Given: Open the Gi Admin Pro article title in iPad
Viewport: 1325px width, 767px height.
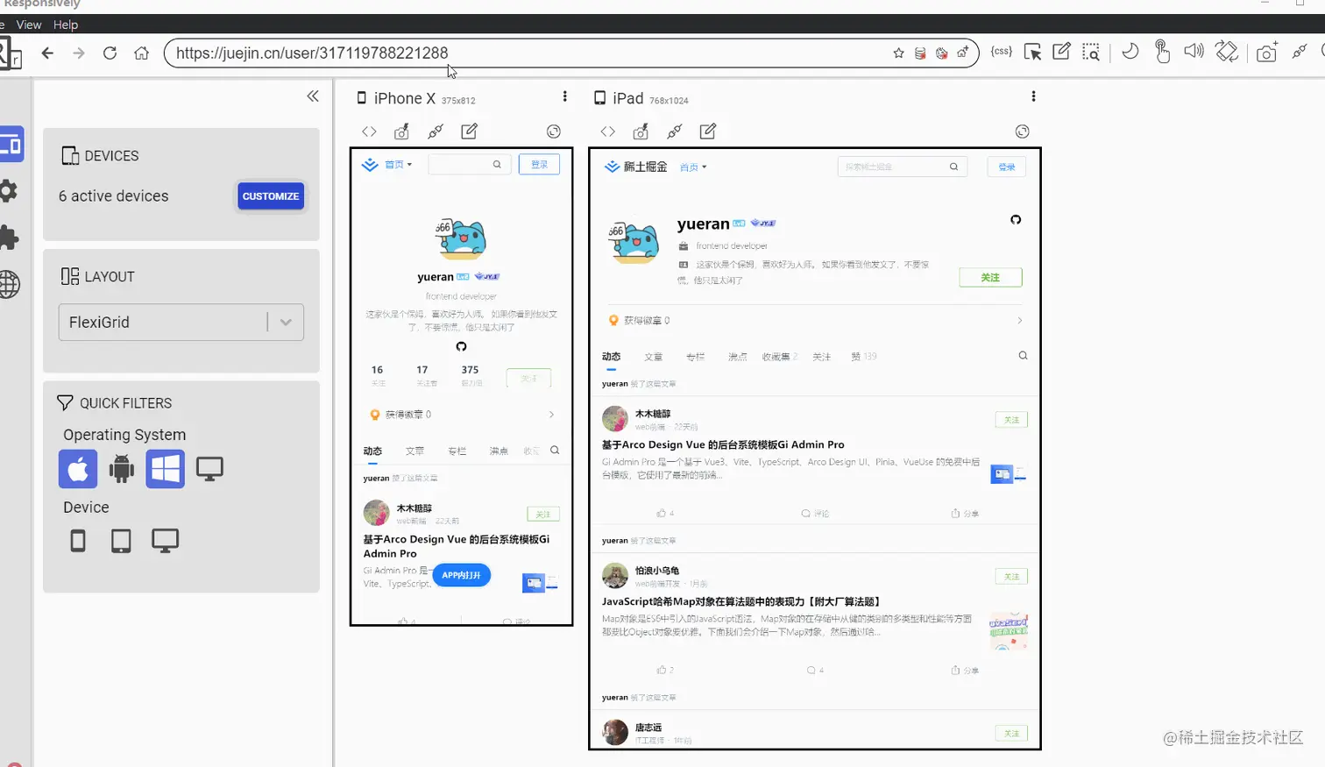Looking at the screenshot, I should click(x=723, y=444).
